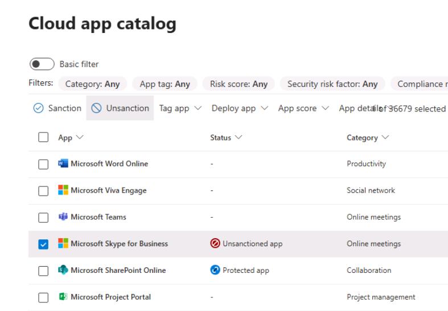The height and width of the screenshot is (311, 448).
Task: Click the Microsoft Project Portal icon
Action: [62, 297]
